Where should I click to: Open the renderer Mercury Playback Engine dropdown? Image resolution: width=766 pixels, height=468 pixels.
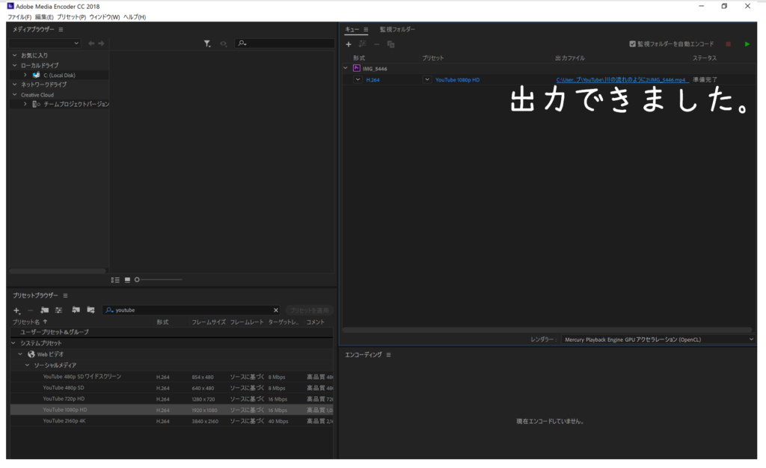click(658, 339)
